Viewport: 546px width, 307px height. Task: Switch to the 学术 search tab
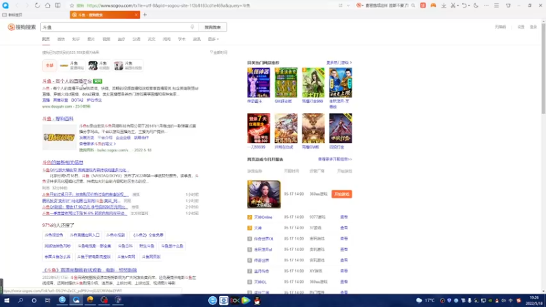(182, 40)
